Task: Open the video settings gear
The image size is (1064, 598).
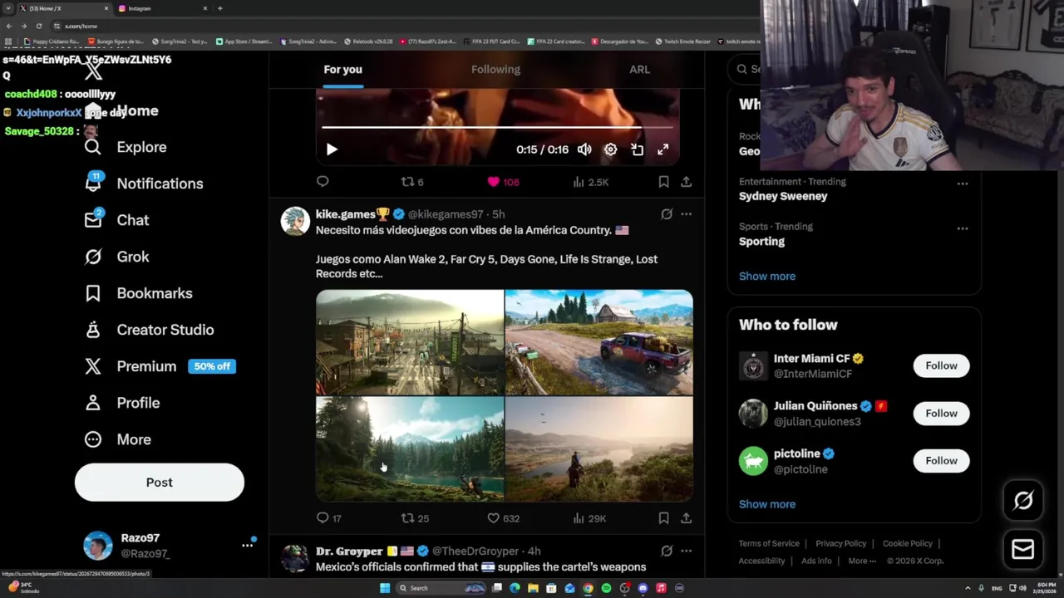Action: [611, 149]
